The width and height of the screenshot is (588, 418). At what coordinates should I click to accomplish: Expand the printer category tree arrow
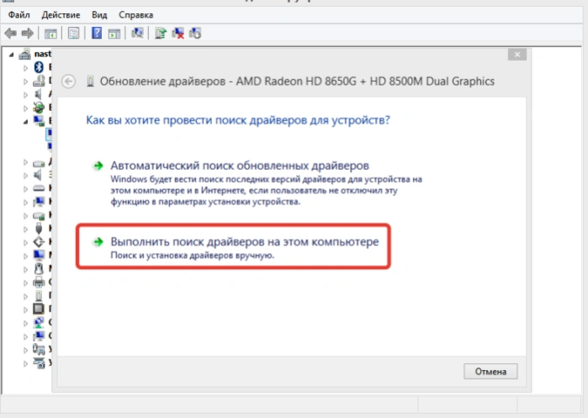click(25, 283)
